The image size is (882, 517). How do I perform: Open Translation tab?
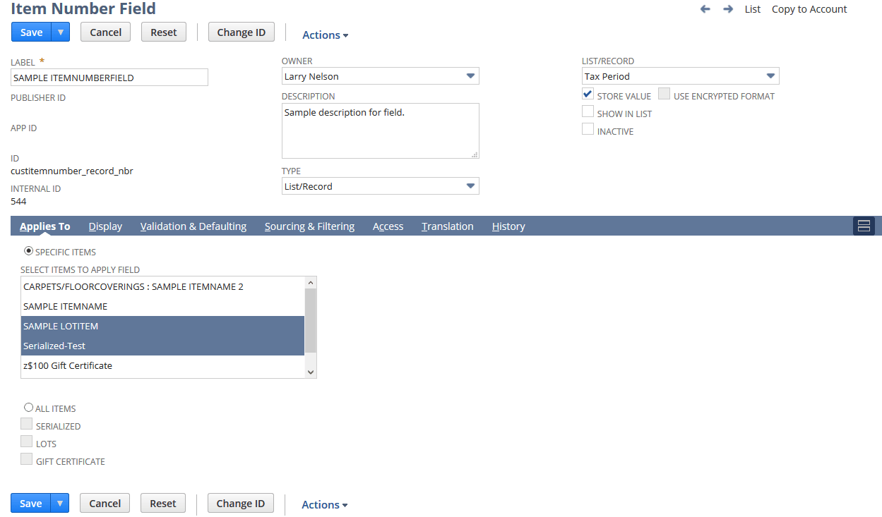tap(448, 226)
